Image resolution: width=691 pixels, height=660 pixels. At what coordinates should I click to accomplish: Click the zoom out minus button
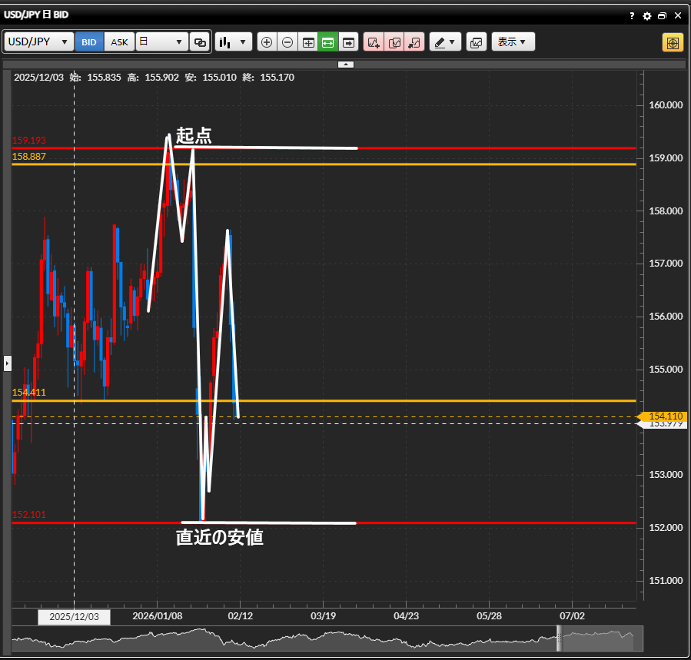click(287, 42)
